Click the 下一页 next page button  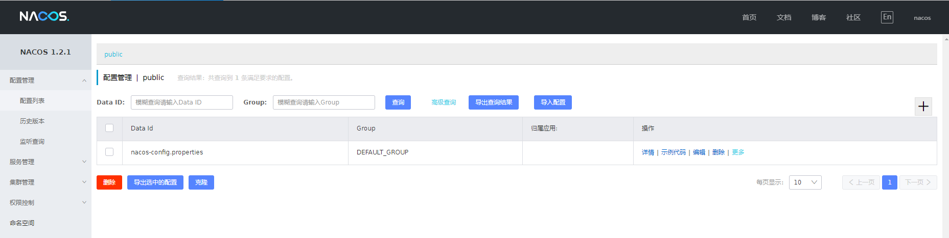click(918, 182)
